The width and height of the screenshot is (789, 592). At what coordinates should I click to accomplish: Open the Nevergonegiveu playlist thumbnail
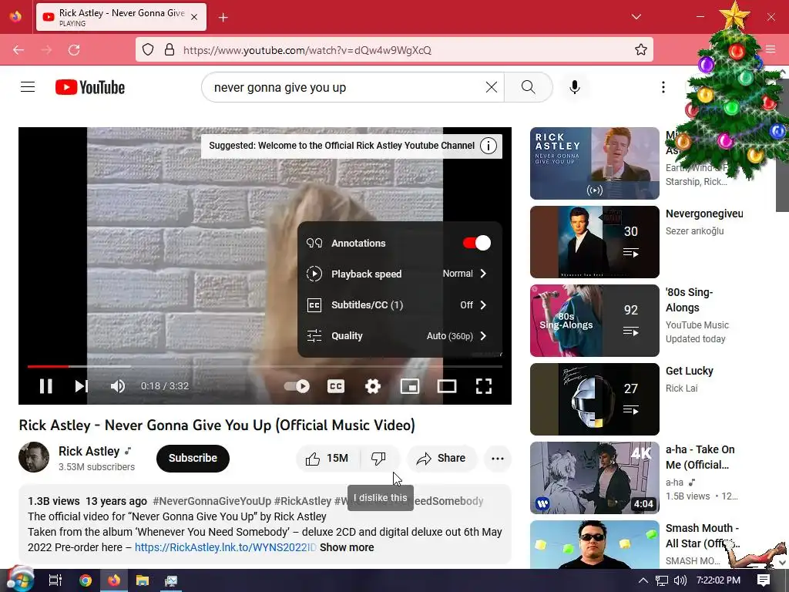click(594, 241)
